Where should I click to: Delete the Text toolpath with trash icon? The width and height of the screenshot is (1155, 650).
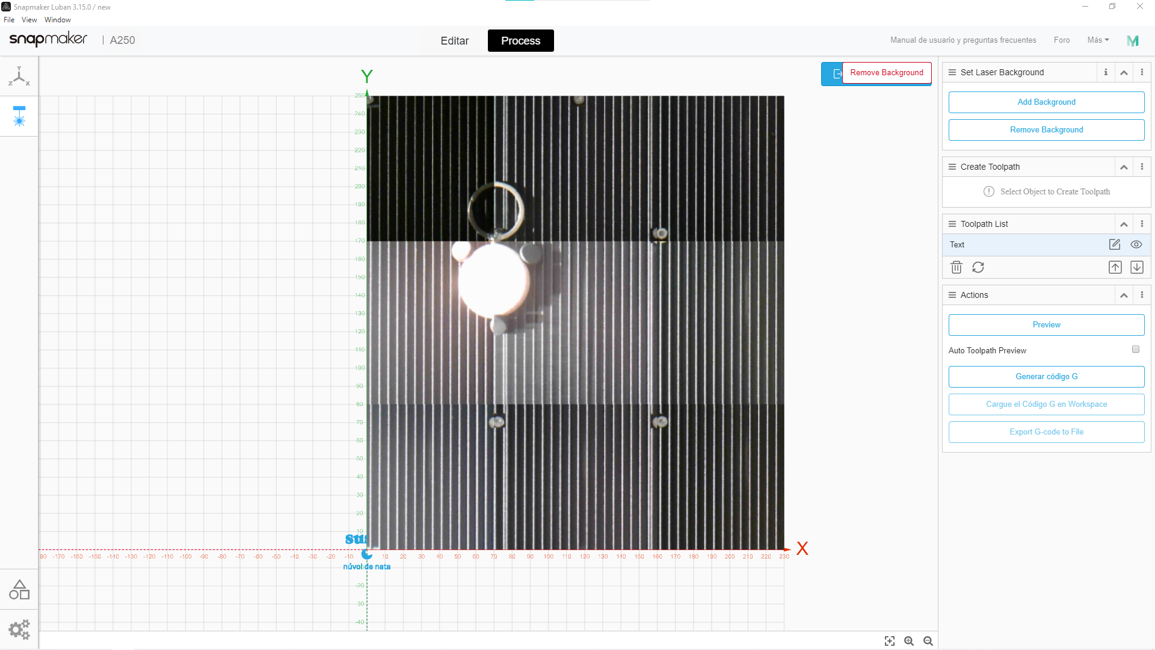coord(956,267)
